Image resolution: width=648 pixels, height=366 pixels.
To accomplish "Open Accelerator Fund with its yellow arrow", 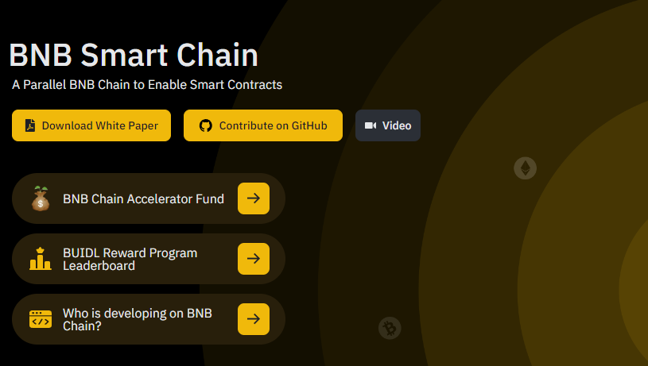I will [x=254, y=198].
